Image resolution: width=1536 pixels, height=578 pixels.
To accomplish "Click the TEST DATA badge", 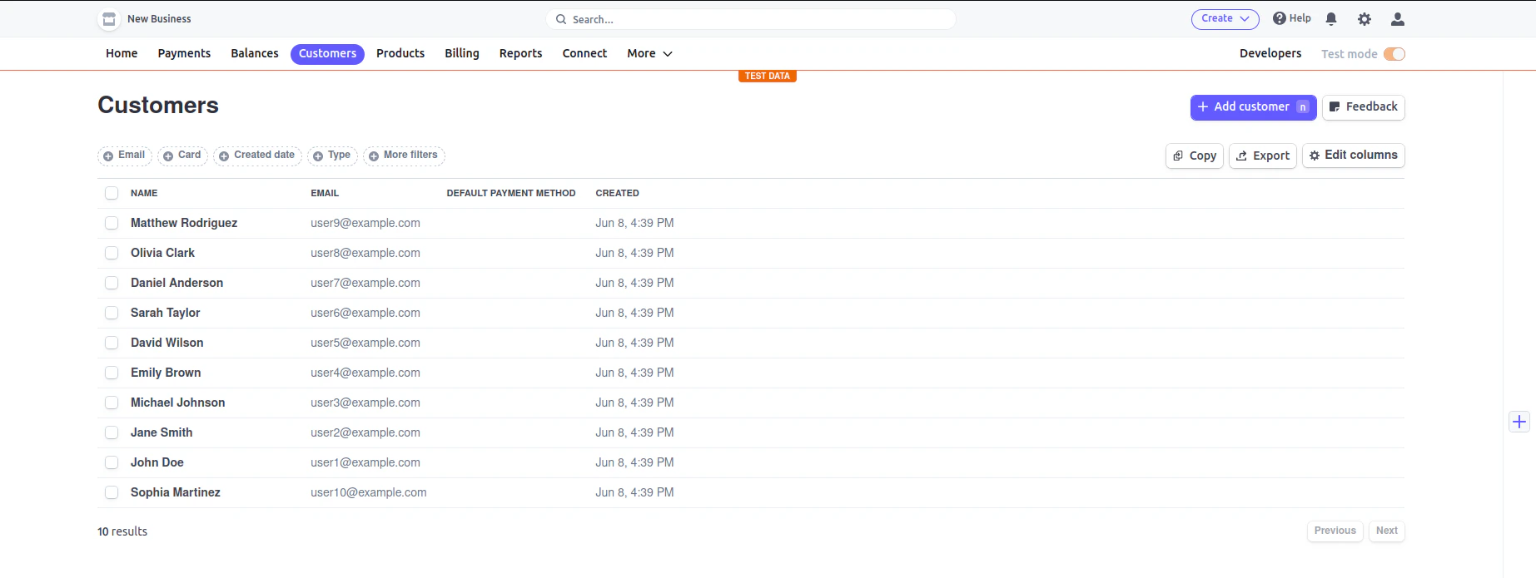I will coord(767,76).
